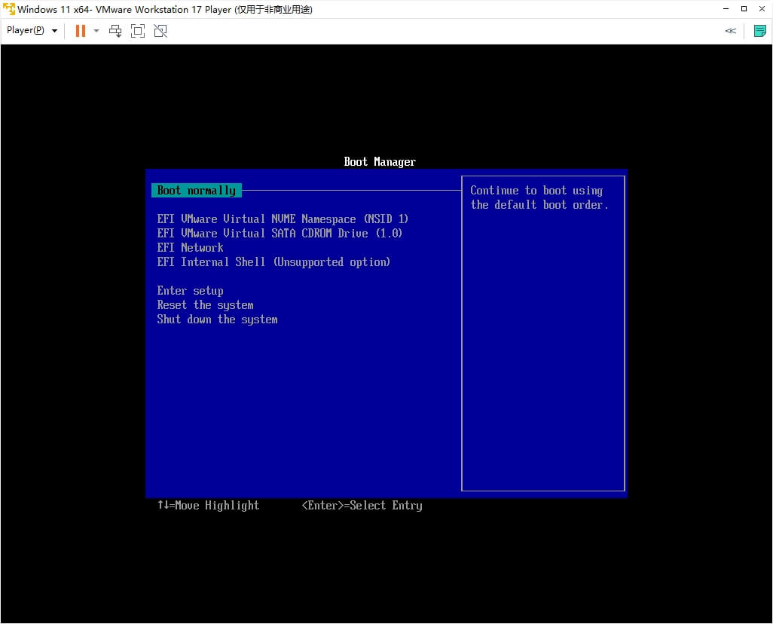This screenshot has width=773, height=624.
Task: Pause the virtual machine
Action: 80,31
